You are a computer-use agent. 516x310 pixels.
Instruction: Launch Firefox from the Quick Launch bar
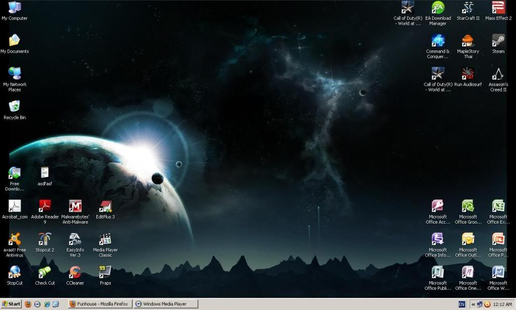pos(28,304)
